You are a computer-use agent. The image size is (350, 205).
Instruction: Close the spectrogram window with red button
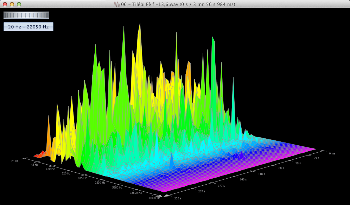(5, 4)
